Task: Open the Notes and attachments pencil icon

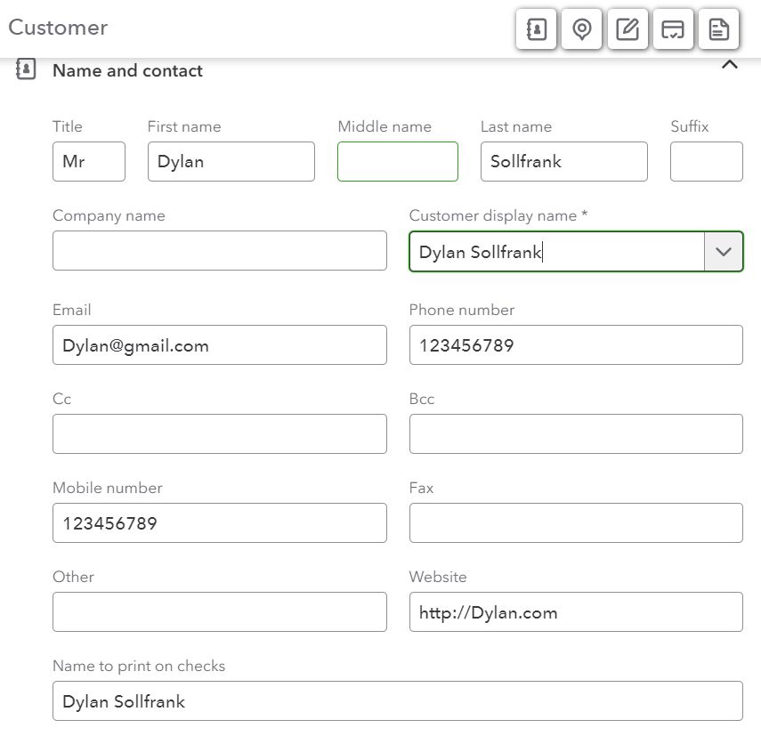Action: pyautogui.click(x=627, y=29)
